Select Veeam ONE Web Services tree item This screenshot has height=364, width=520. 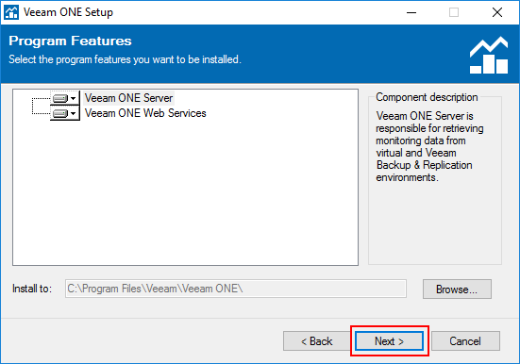(145, 113)
